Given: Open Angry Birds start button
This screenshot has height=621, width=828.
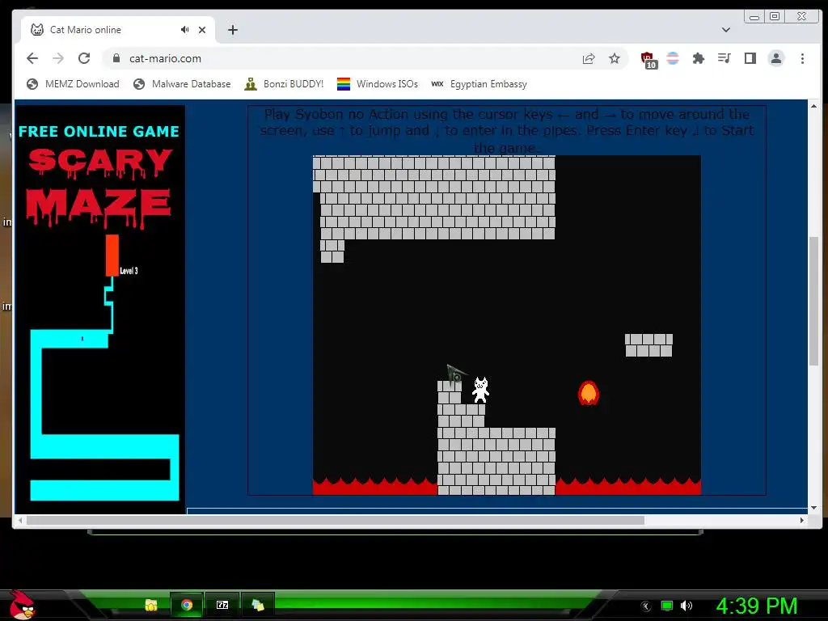Looking at the screenshot, I should [22, 605].
